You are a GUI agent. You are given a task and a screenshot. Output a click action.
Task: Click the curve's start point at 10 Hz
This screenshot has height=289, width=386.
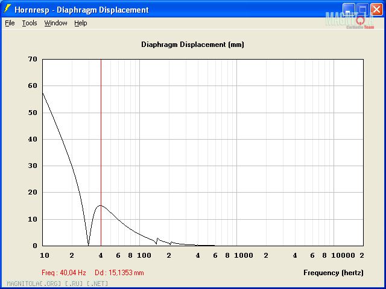point(42,92)
